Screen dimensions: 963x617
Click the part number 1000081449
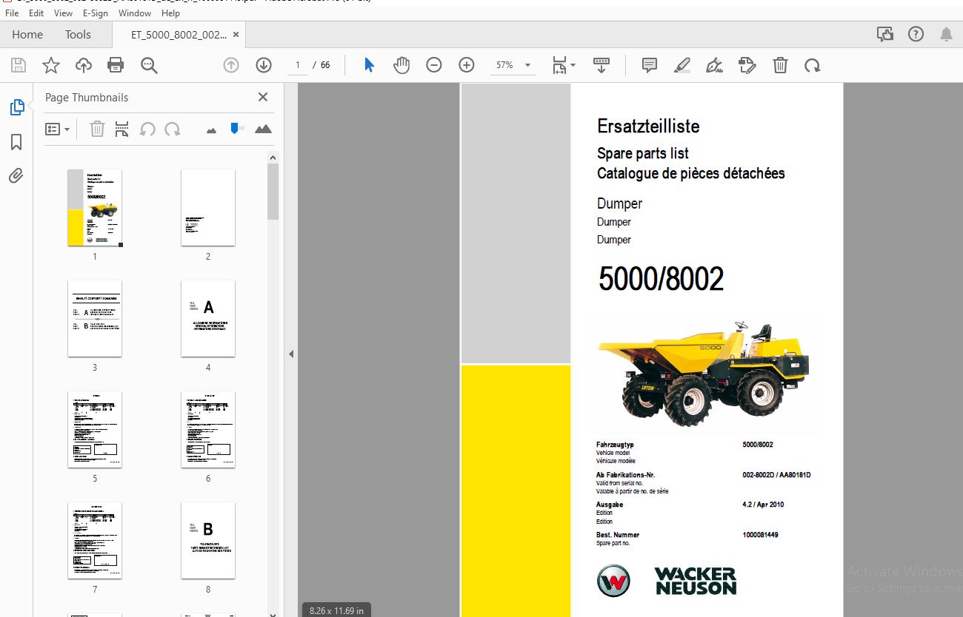761,535
